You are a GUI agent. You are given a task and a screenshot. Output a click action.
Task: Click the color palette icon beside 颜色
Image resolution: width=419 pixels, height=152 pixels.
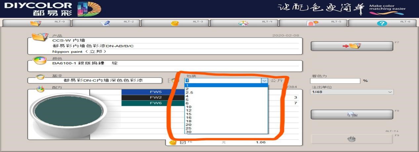coord(39,60)
